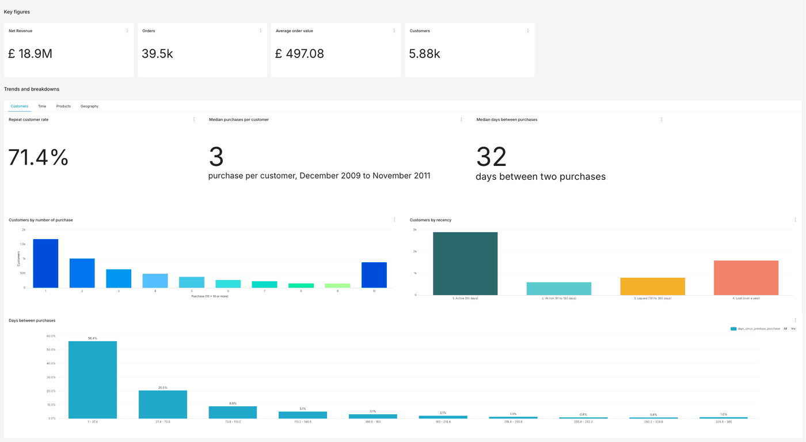Screen dimensions: 806x442
Task: Click the 71.4% repeat customer rate value
Action: tap(39, 157)
